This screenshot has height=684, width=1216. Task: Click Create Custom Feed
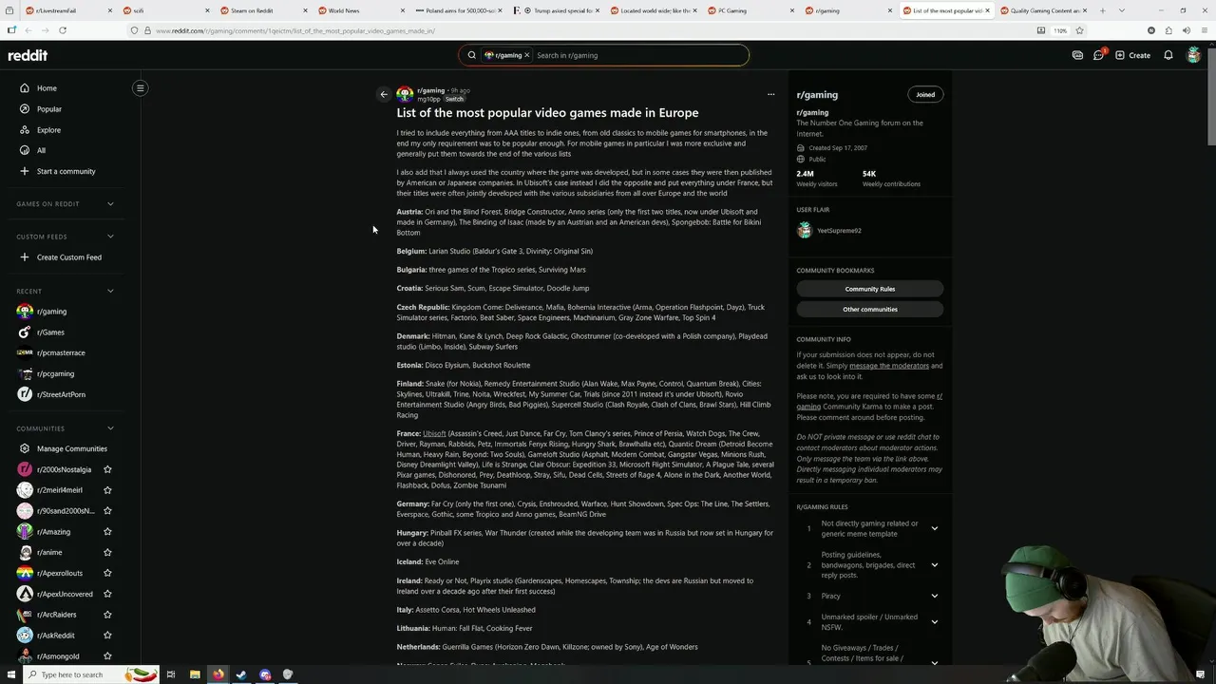point(68,257)
